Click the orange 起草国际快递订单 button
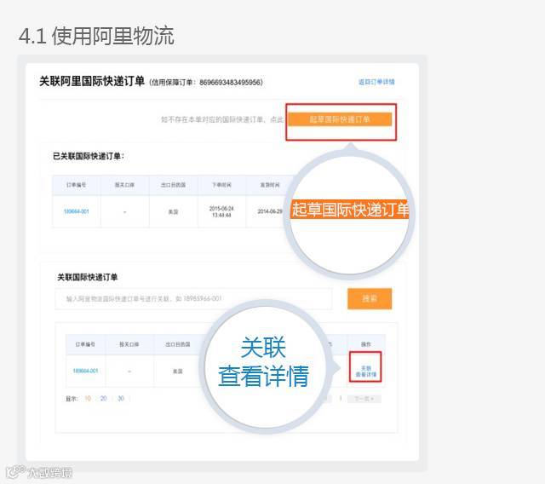This screenshot has width=545, height=484. 340,119
